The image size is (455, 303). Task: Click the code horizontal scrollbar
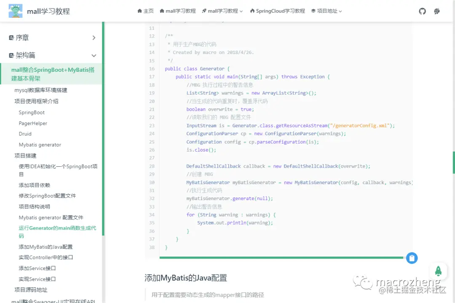281,258
